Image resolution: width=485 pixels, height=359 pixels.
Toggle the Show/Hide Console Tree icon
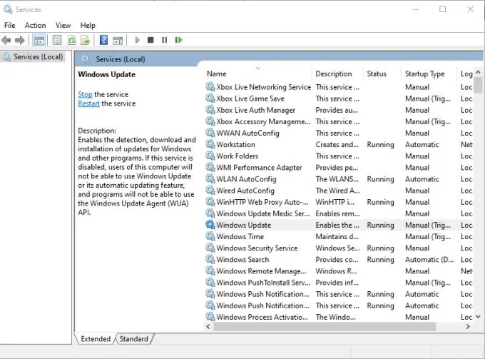(39, 40)
